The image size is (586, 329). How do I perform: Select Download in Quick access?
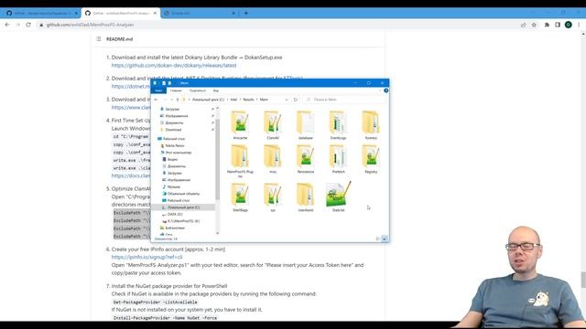click(x=173, y=130)
